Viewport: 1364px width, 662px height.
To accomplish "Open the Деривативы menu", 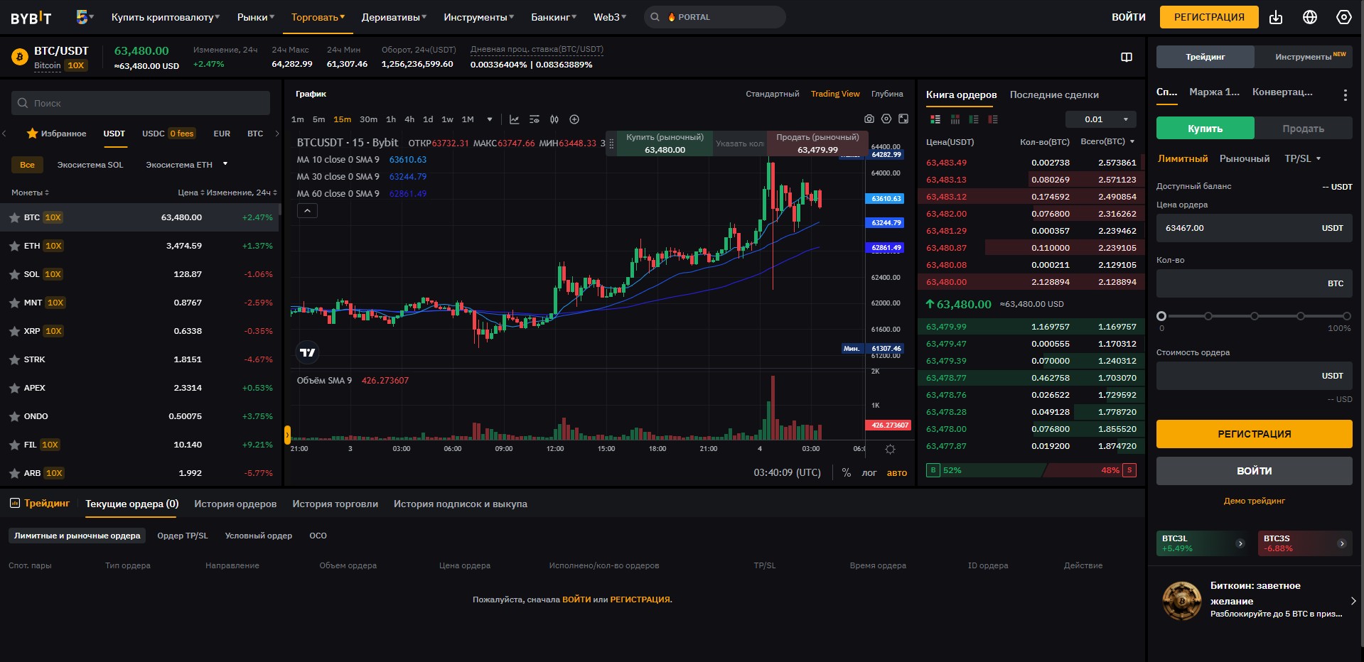I will (394, 17).
